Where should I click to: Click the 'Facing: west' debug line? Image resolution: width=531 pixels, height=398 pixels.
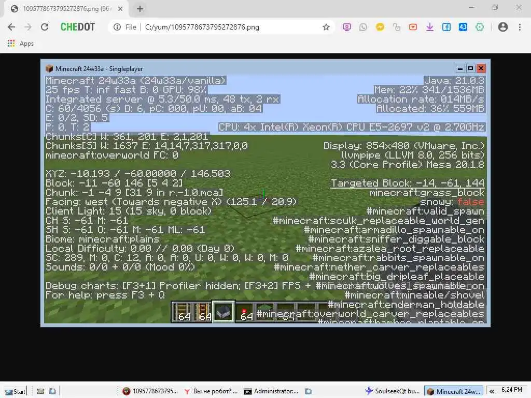[x=171, y=202]
